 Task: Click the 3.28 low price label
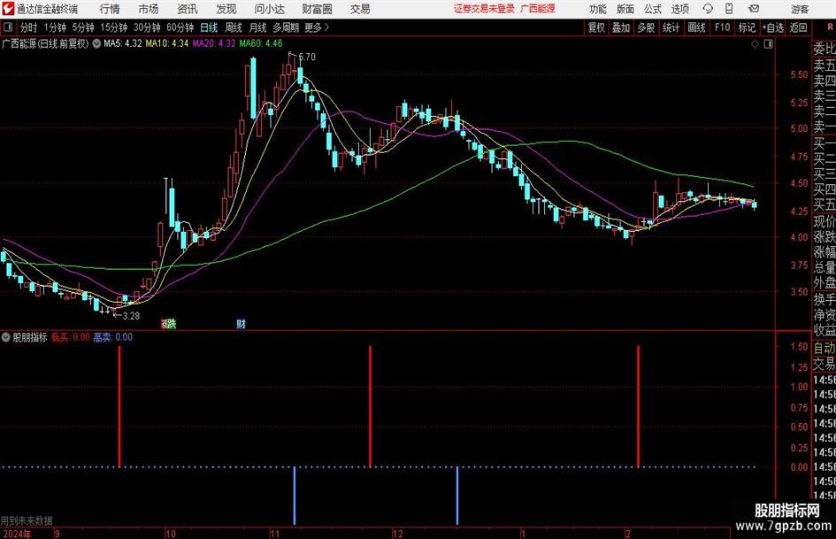point(131,316)
